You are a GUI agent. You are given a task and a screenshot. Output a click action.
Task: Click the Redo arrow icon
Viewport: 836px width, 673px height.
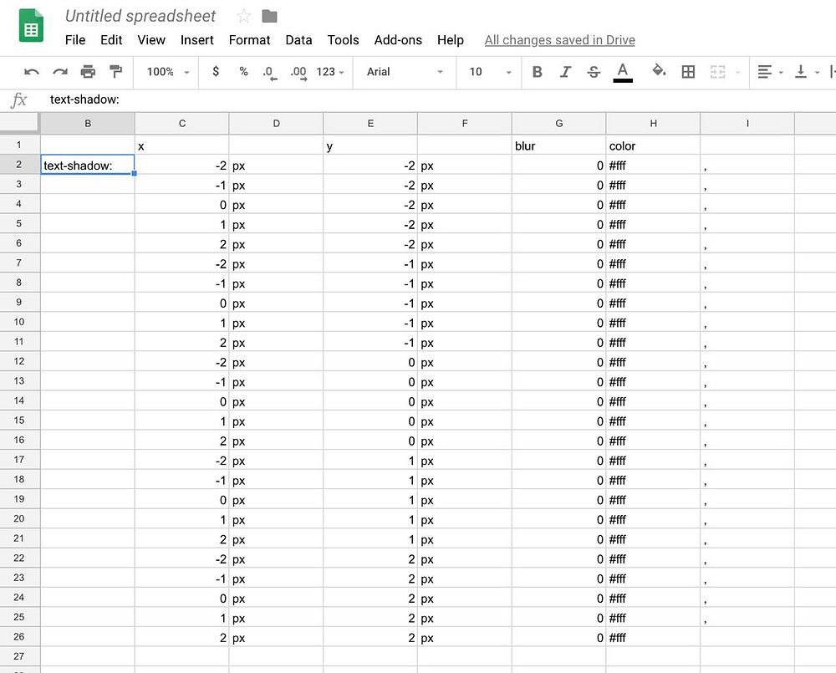[x=59, y=71]
